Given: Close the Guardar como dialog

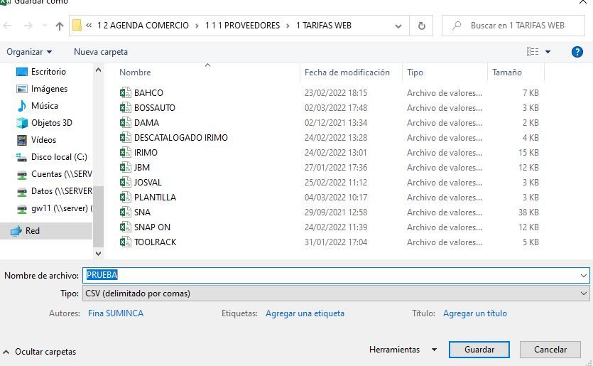Looking at the screenshot, I should click(583, 2).
